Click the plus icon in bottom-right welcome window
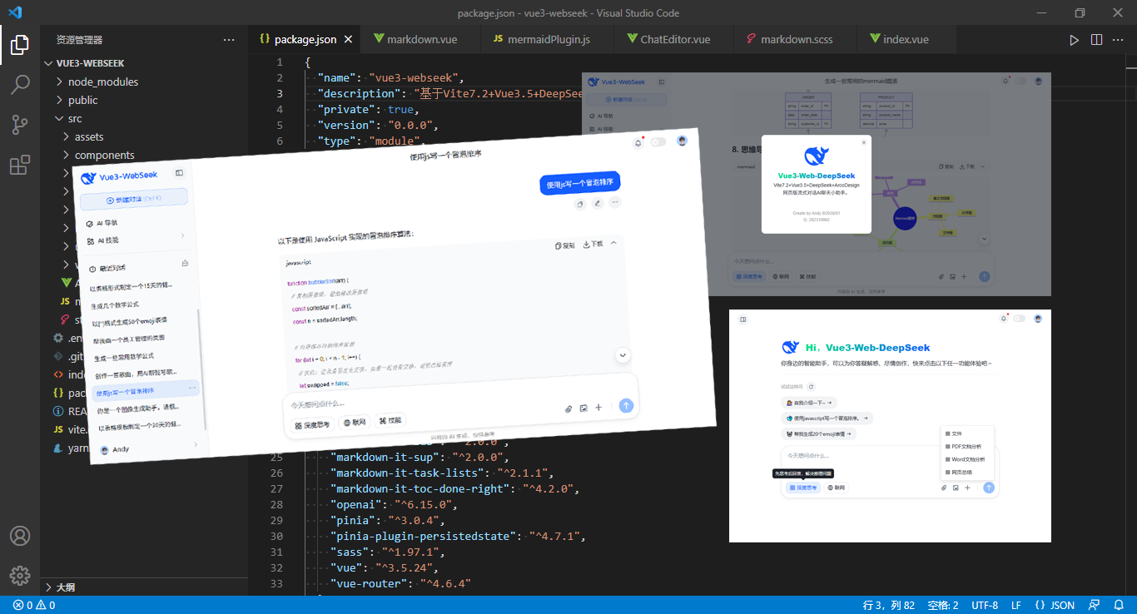This screenshot has width=1137, height=614. [967, 488]
